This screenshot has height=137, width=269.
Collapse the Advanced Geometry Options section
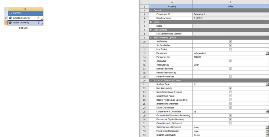(x=151, y=80)
